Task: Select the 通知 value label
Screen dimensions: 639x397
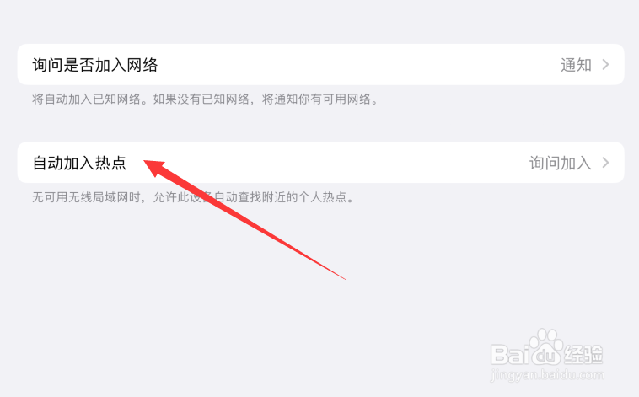Action: pos(576,65)
